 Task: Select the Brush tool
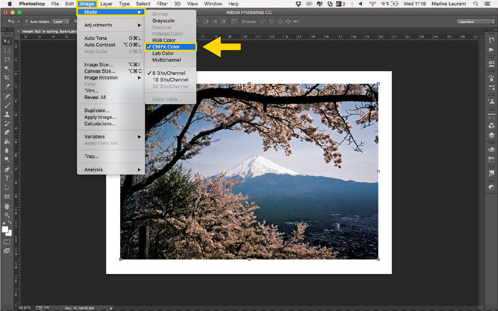coord(7,106)
